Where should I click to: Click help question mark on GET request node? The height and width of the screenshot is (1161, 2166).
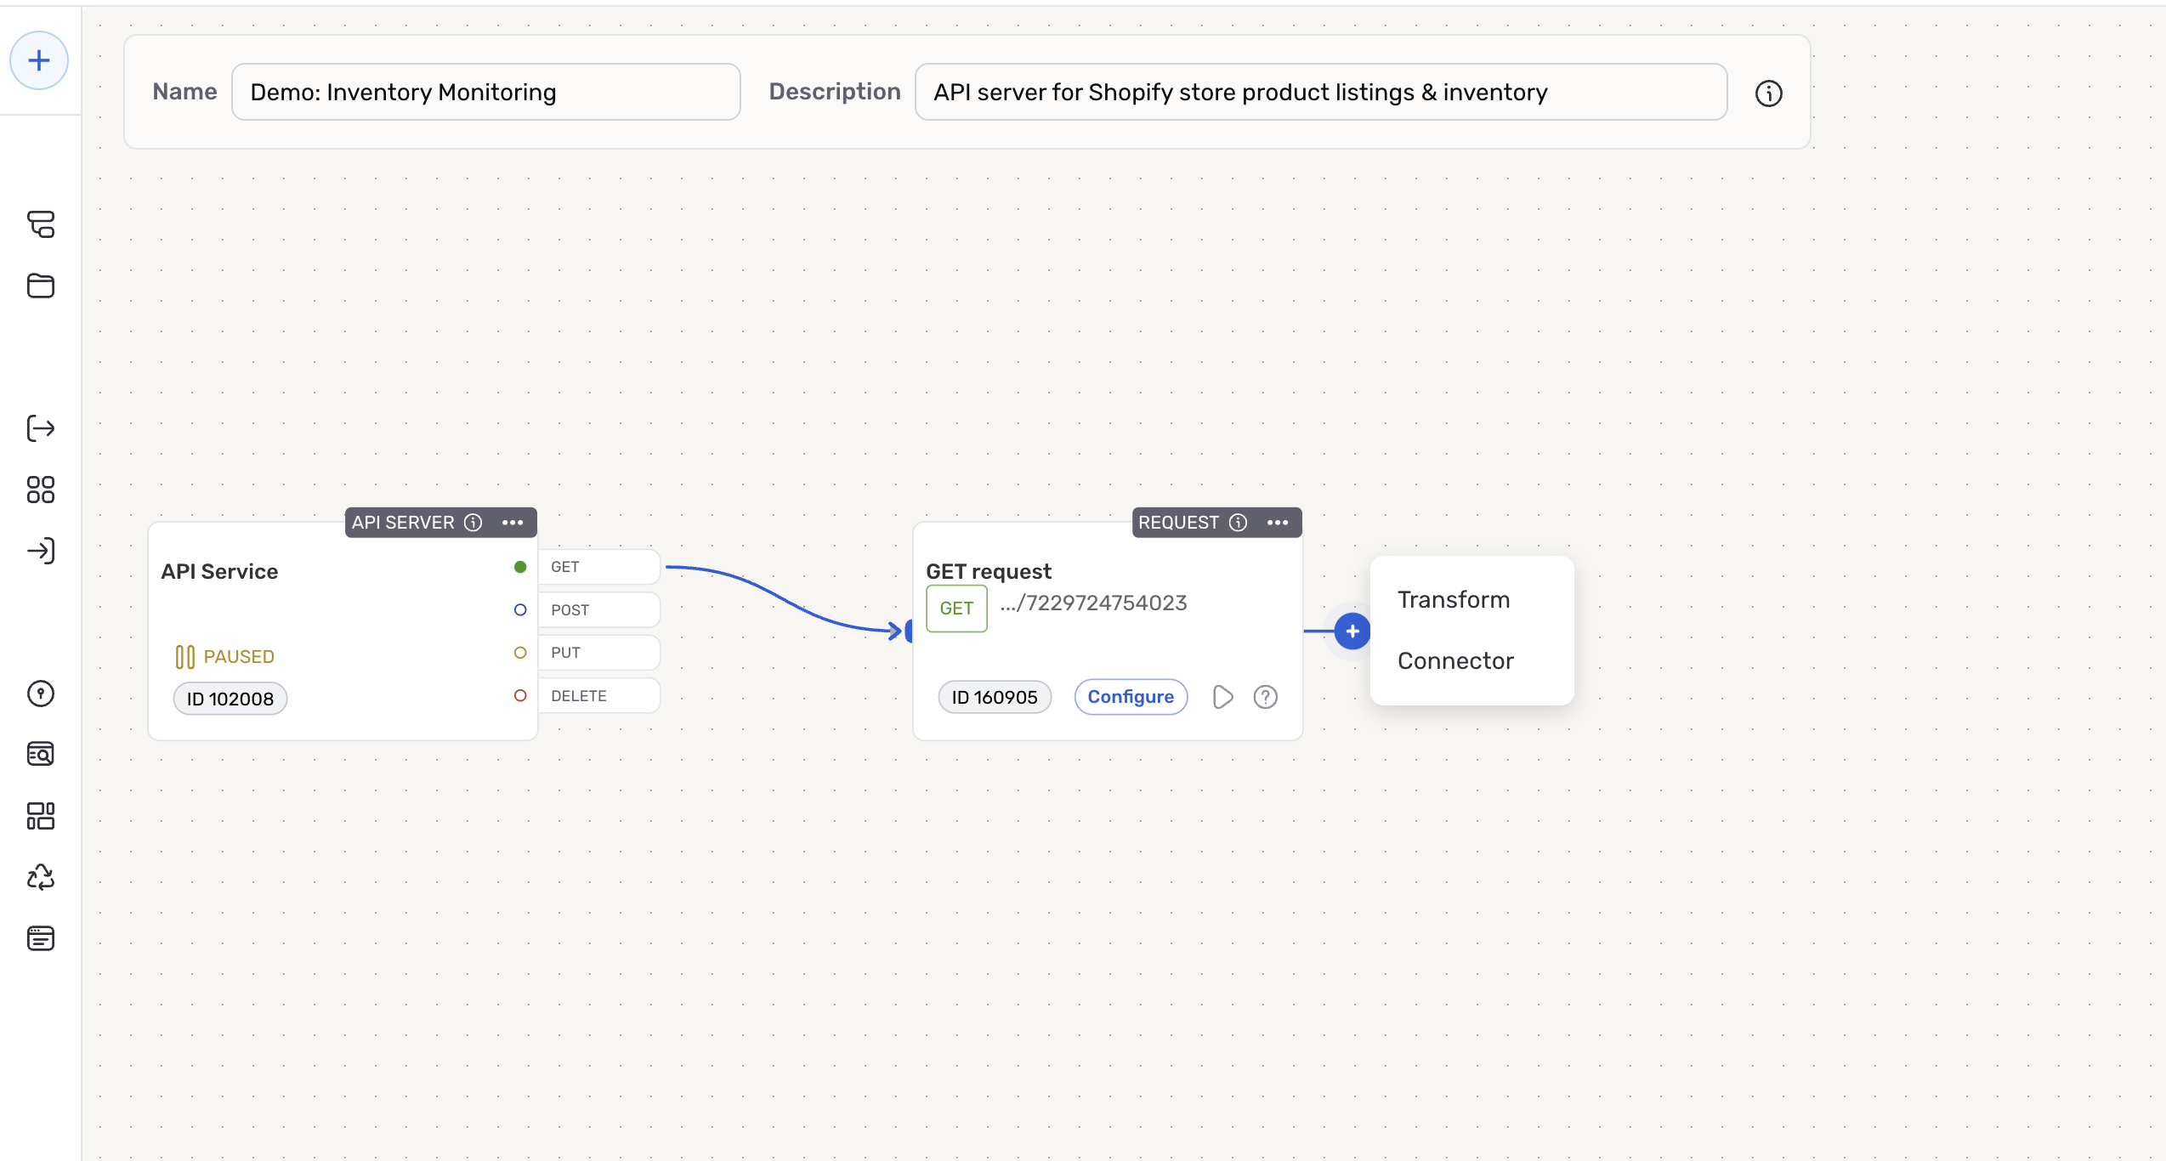[1265, 697]
